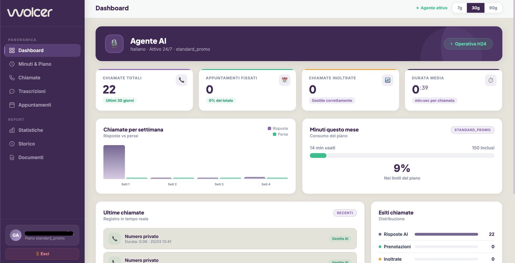Click the phone icon beside first Numero privato
The width and height of the screenshot is (515, 263).
click(114, 239)
